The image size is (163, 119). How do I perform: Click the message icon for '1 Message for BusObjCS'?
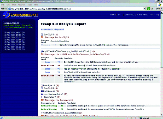point(43,38)
